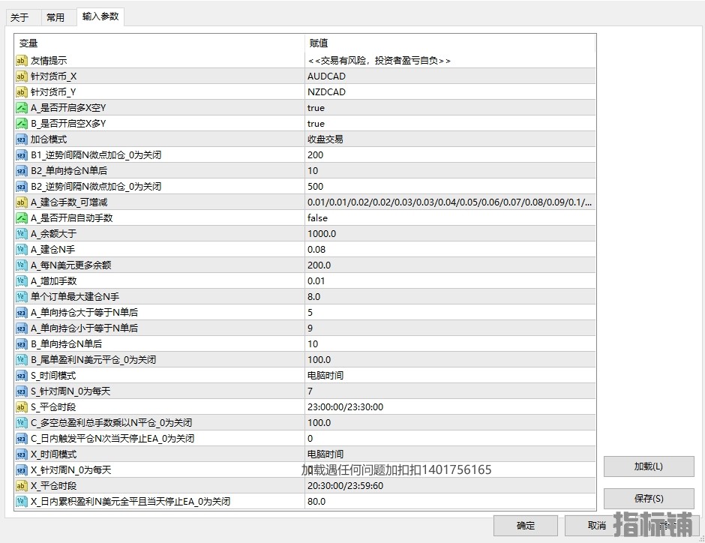Click the integer icon beside 加仓模式
This screenshot has height=543, width=705.
pyautogui.click(x=22, y=139)
